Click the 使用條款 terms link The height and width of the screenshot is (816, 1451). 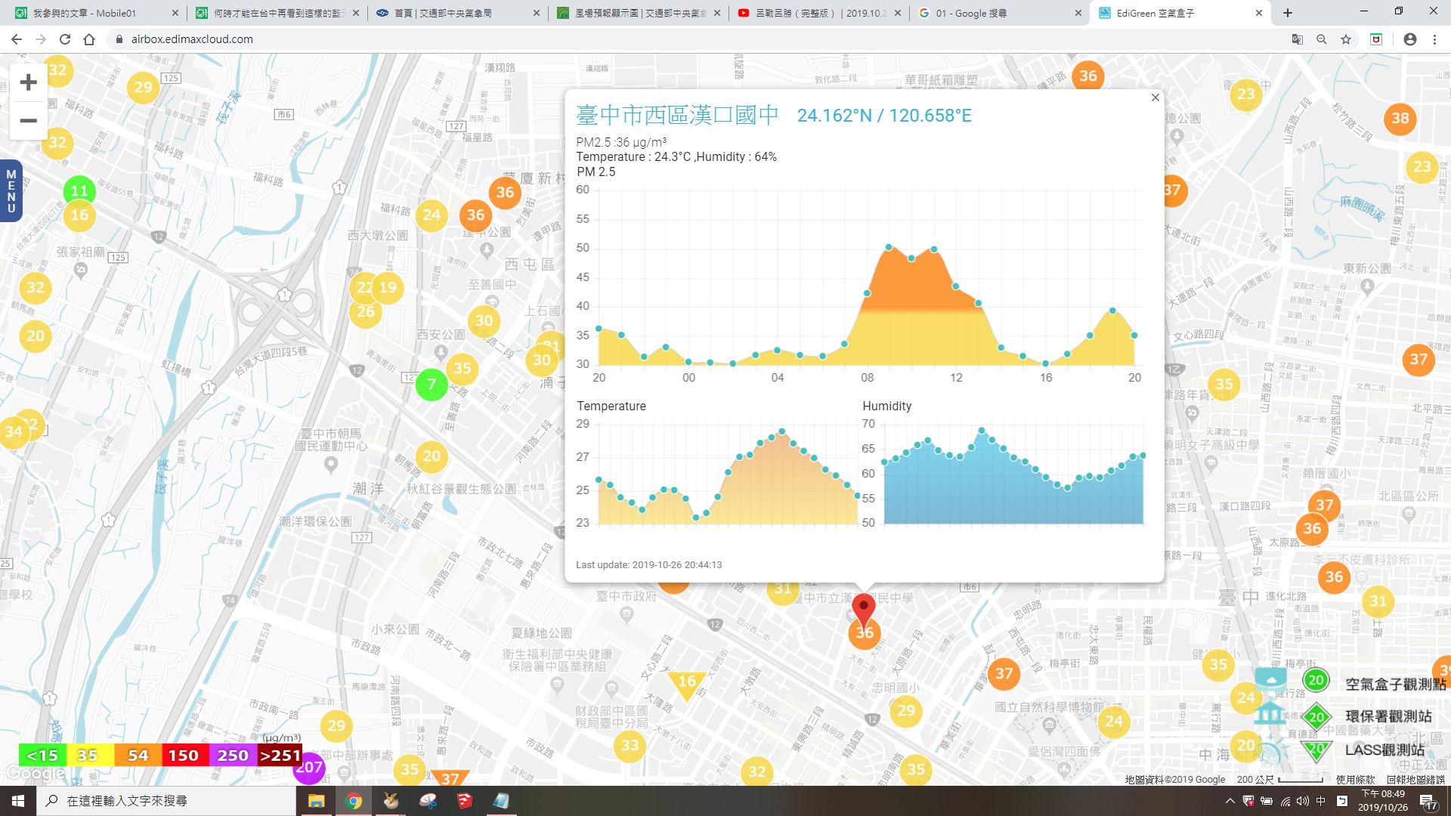(1355, 779)
